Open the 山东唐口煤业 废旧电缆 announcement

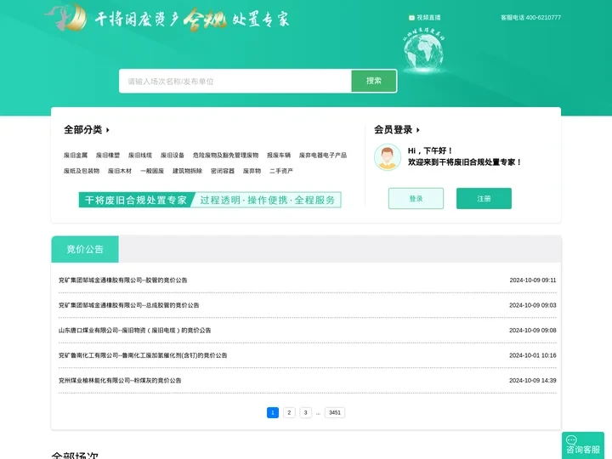point(134,330)
